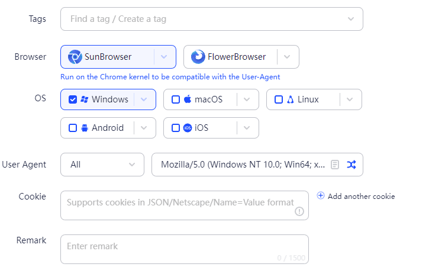Check the Linux checkbox

pyautogui.click(x=279, y=99)
